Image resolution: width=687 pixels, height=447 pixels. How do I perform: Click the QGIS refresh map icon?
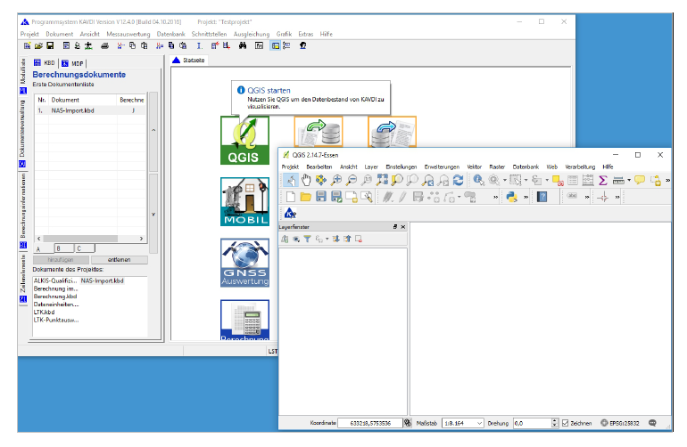point(458,180)
